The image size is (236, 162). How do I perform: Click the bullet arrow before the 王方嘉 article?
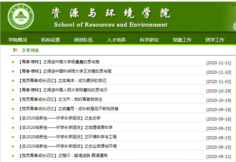pos(13,71)
